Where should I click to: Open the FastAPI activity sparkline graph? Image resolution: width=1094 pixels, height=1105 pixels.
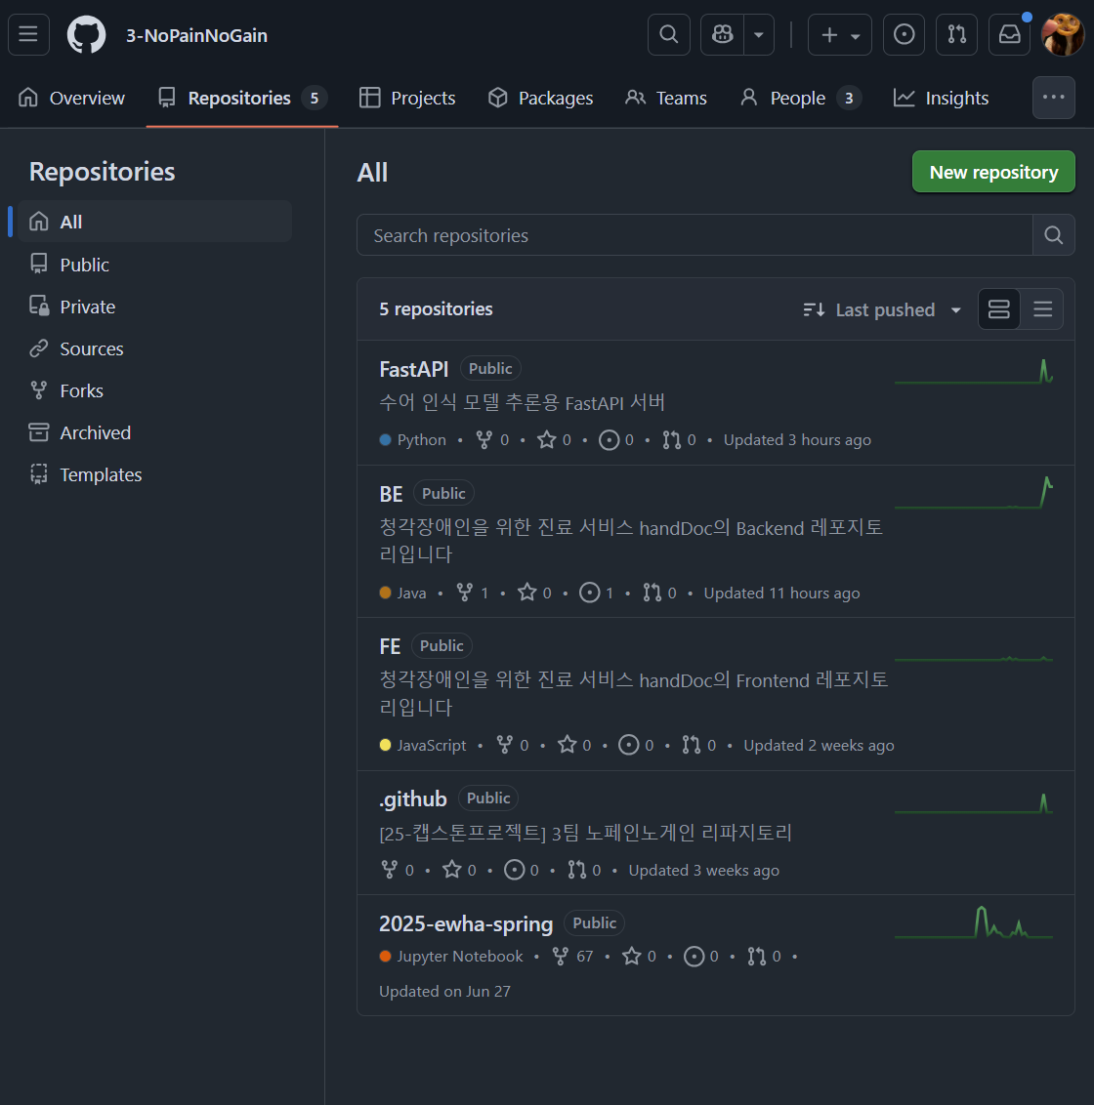pyautogui.click(x=974, y=371)
